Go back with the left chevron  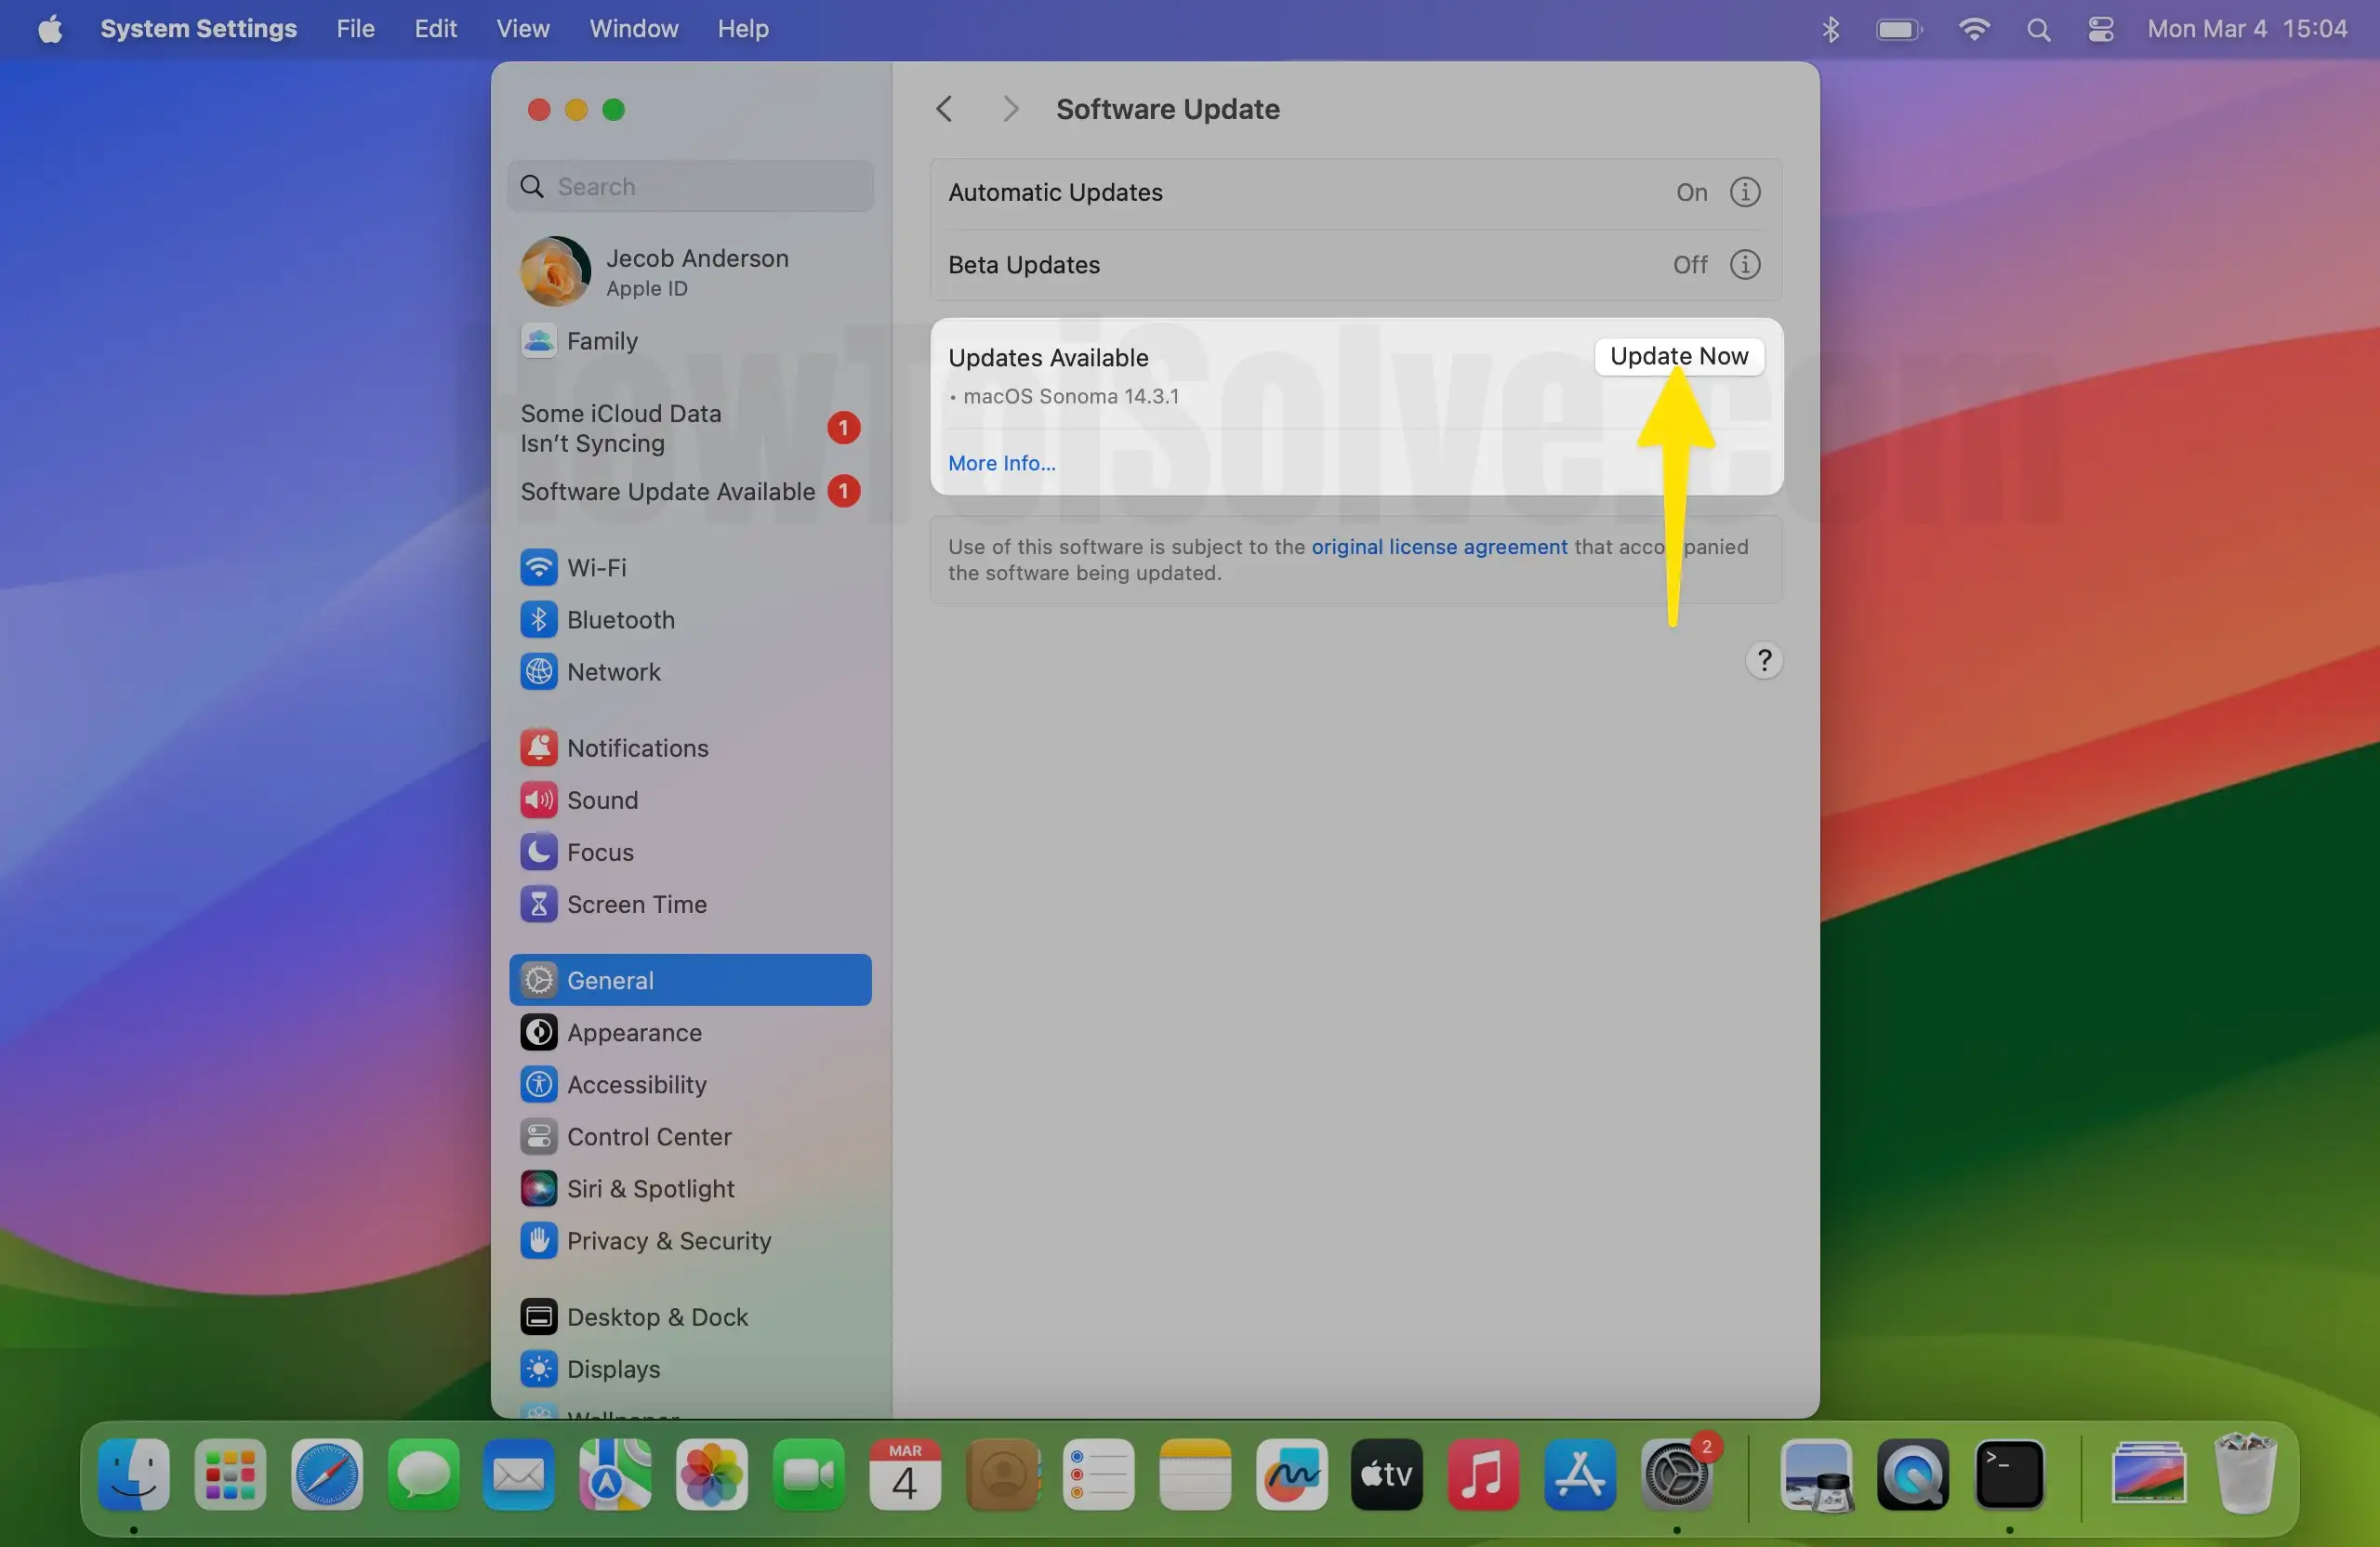pyautogui.click(x=943, y=109)
